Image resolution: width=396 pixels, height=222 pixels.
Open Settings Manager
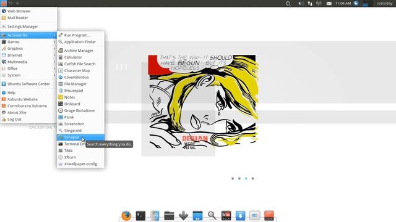[28, 27]
